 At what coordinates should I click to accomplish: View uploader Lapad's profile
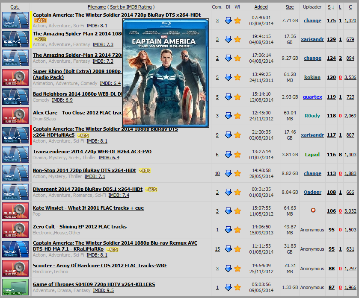click(312, 155)
